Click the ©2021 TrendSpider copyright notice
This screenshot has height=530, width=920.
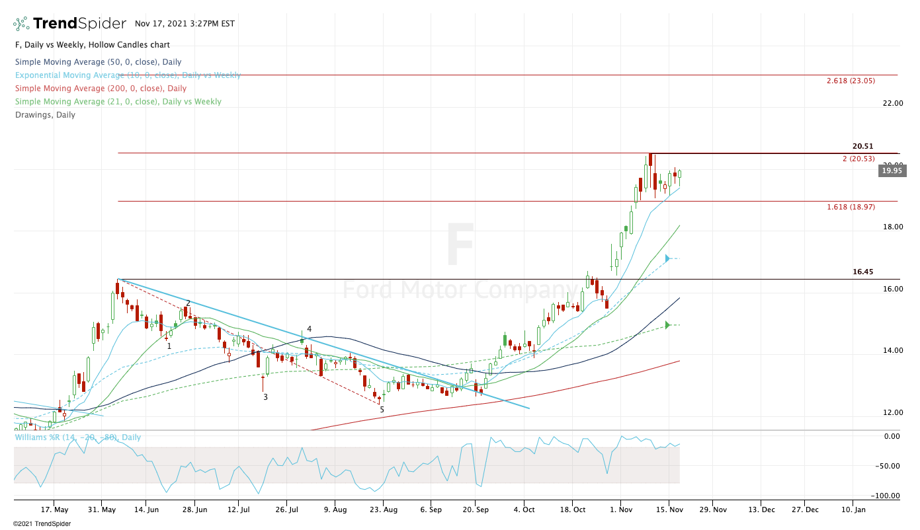point(42,523)
